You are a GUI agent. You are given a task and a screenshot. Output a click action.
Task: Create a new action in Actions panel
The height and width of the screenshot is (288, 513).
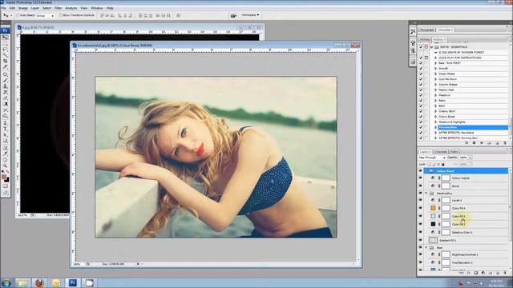[497, 143]
